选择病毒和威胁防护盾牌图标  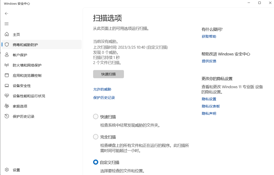coord(6,44)
